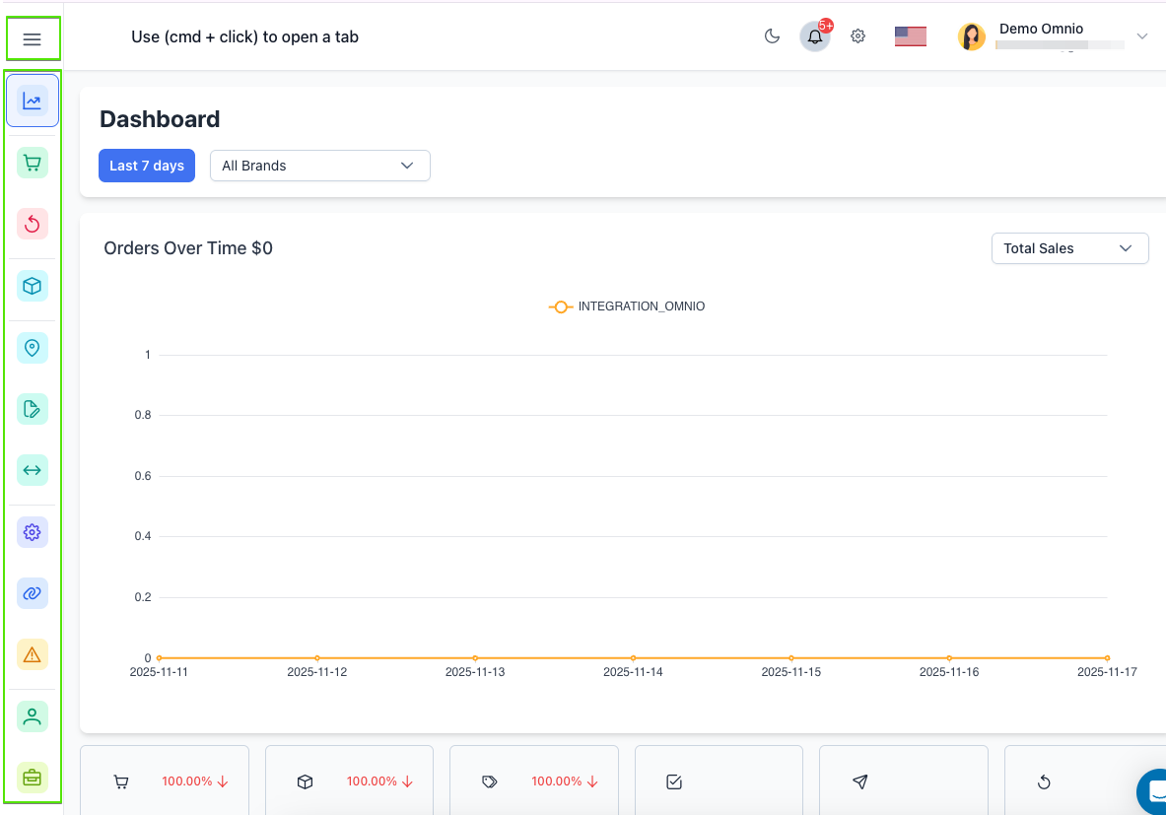
Task: Click the blue chain link sidebar icon
Action: point(33,593)
